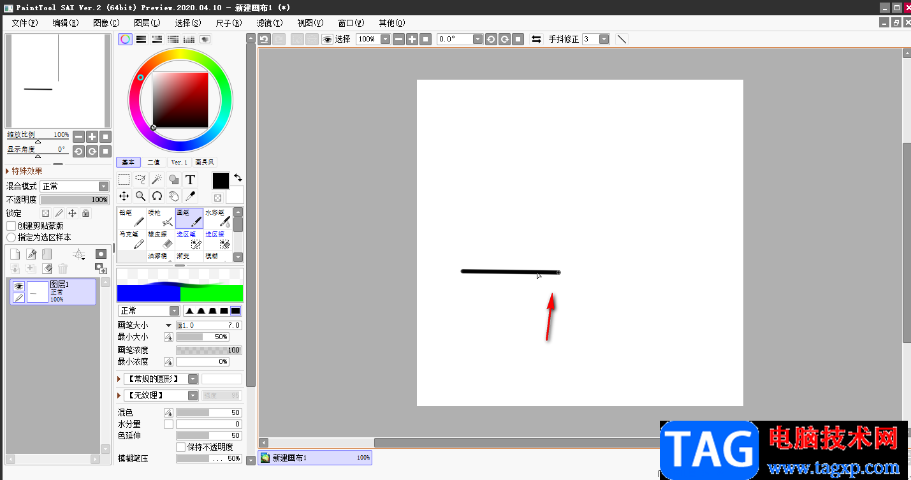Open the canvas zoom 100% dropdown
The width and height of the screenshot is (911, 480).
pyautogui.click(x=385, y=39)
